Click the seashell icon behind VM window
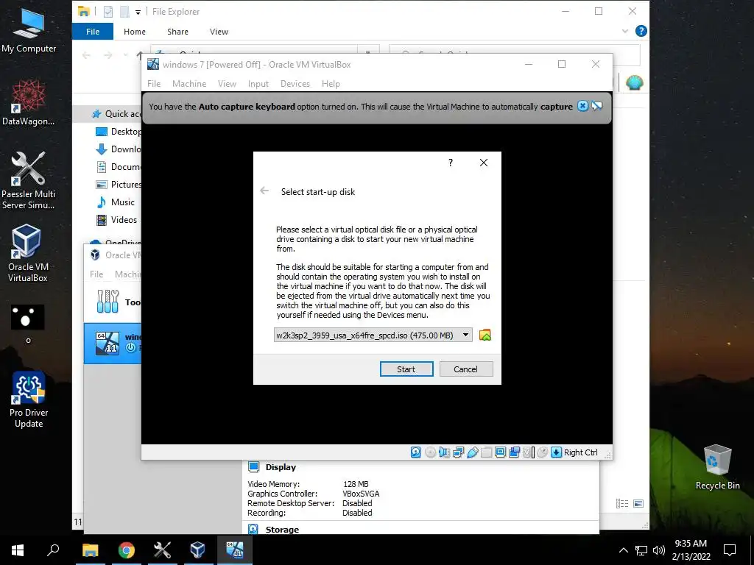The height and width of the screenshot is (565, 754). (x=635, y=82)
